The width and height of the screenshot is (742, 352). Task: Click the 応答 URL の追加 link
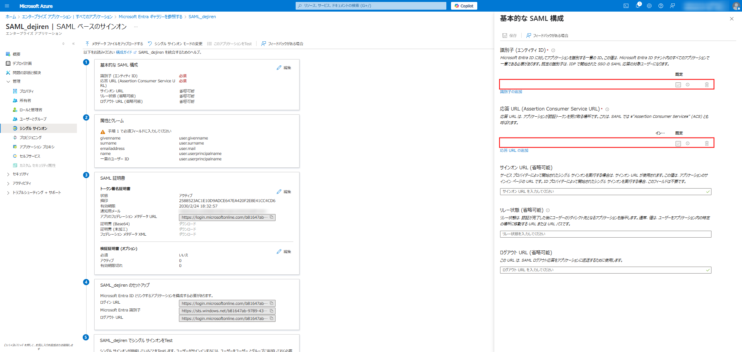pos(514,150)
